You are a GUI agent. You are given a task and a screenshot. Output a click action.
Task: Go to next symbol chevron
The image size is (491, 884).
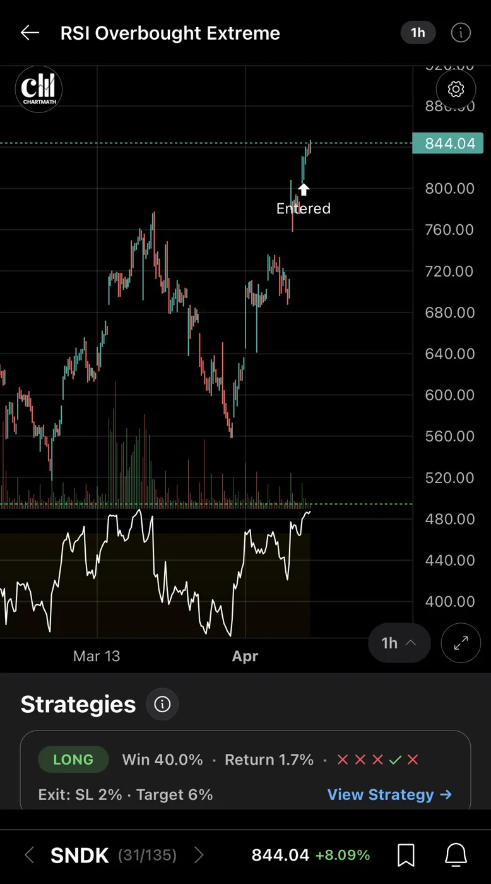pyautogui.click(x=199, y=855)
